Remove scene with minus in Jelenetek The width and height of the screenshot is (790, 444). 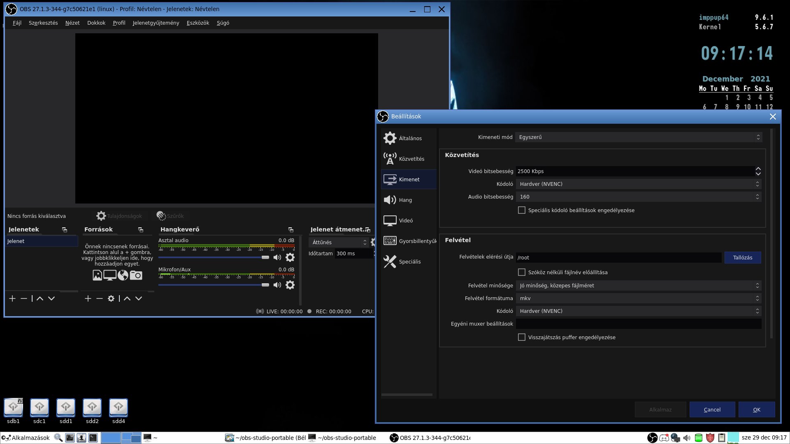tap(24, 298)
